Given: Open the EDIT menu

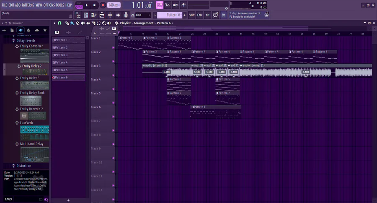Looking at the screenshot, I should click(11, 5).
